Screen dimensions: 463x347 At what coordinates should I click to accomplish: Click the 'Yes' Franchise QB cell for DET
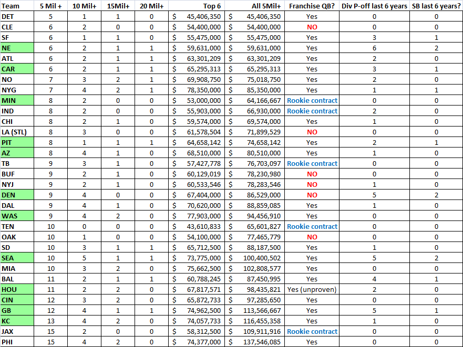click(x=312, y=16)
